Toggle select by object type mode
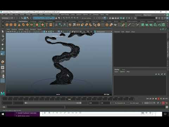169x127 pixels. click(25, 18)
